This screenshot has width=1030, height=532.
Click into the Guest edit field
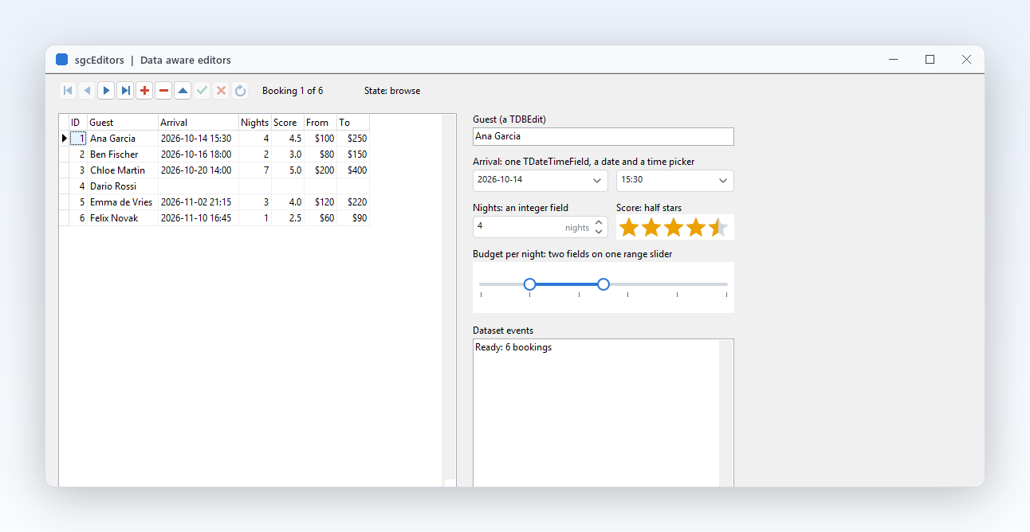pos(603,136)
